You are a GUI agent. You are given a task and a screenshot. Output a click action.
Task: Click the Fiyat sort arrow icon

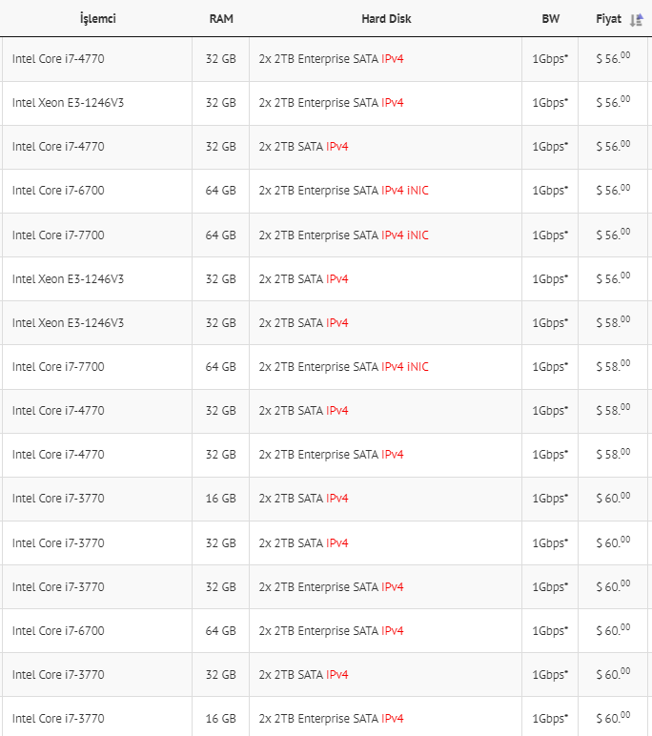[637, 20]
